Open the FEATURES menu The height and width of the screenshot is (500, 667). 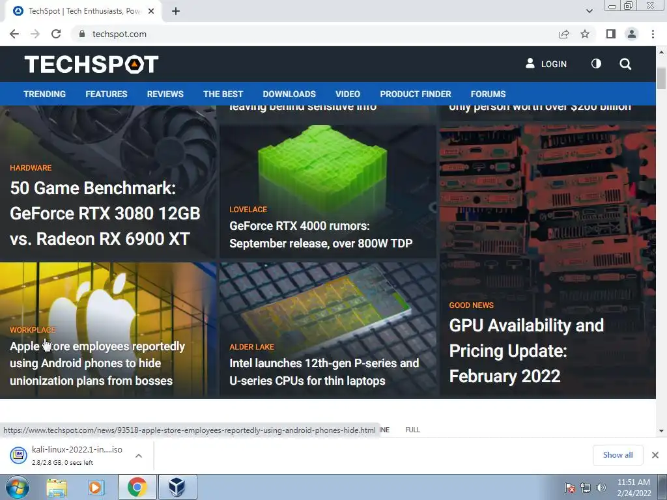106,94
